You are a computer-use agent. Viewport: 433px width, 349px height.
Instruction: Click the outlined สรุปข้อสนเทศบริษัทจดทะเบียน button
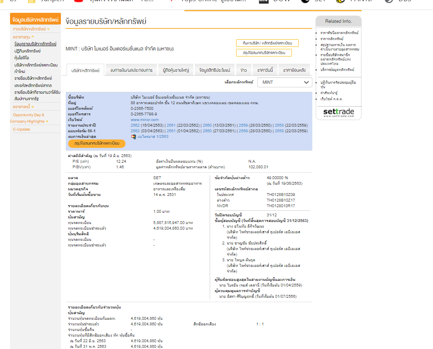tap(264, 53)
